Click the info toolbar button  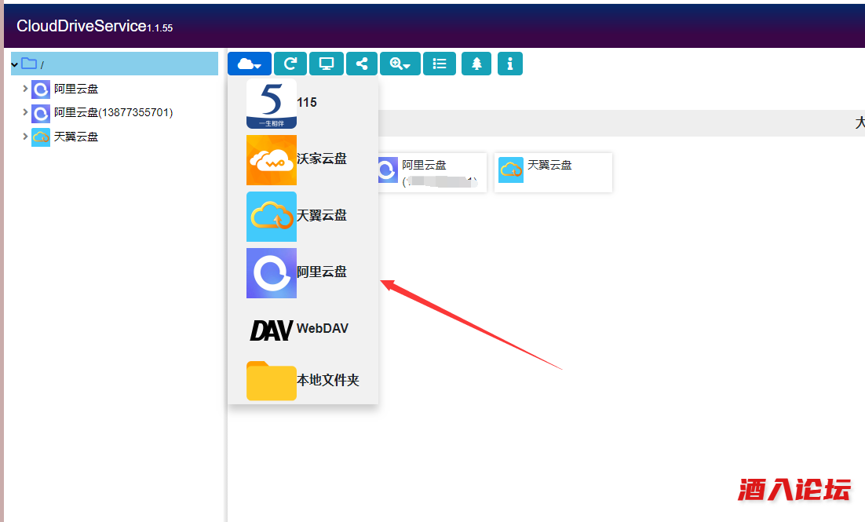click(510, 64)
